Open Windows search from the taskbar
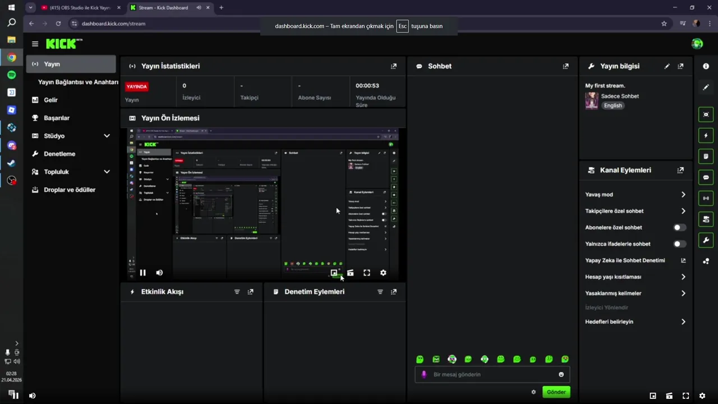The height and width of the screenshot is (404, 718). [11, 23]
